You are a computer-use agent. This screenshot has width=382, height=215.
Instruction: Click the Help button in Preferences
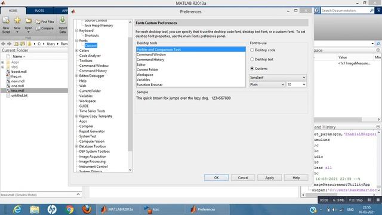[x=296, y=178]
